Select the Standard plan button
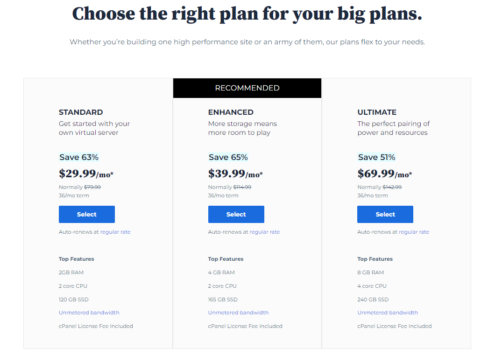 tap(87, 215)
